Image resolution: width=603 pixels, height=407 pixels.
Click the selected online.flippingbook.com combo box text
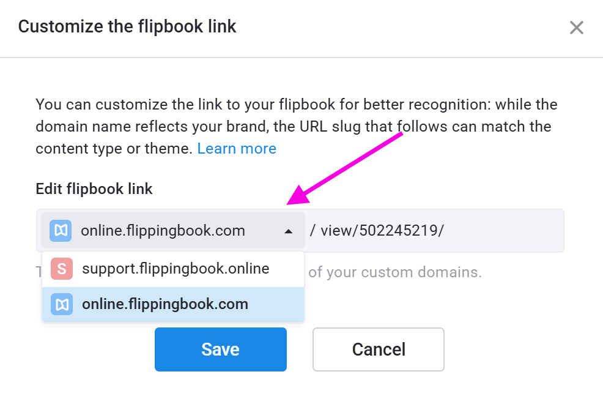coord(163,231)
